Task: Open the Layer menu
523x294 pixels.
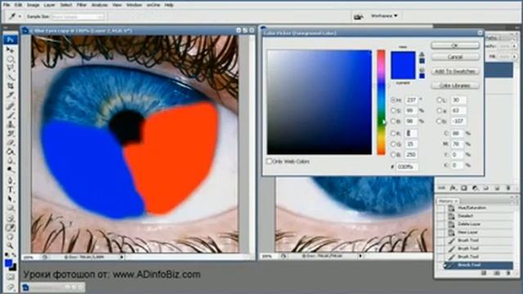Action: coord(49,5)
